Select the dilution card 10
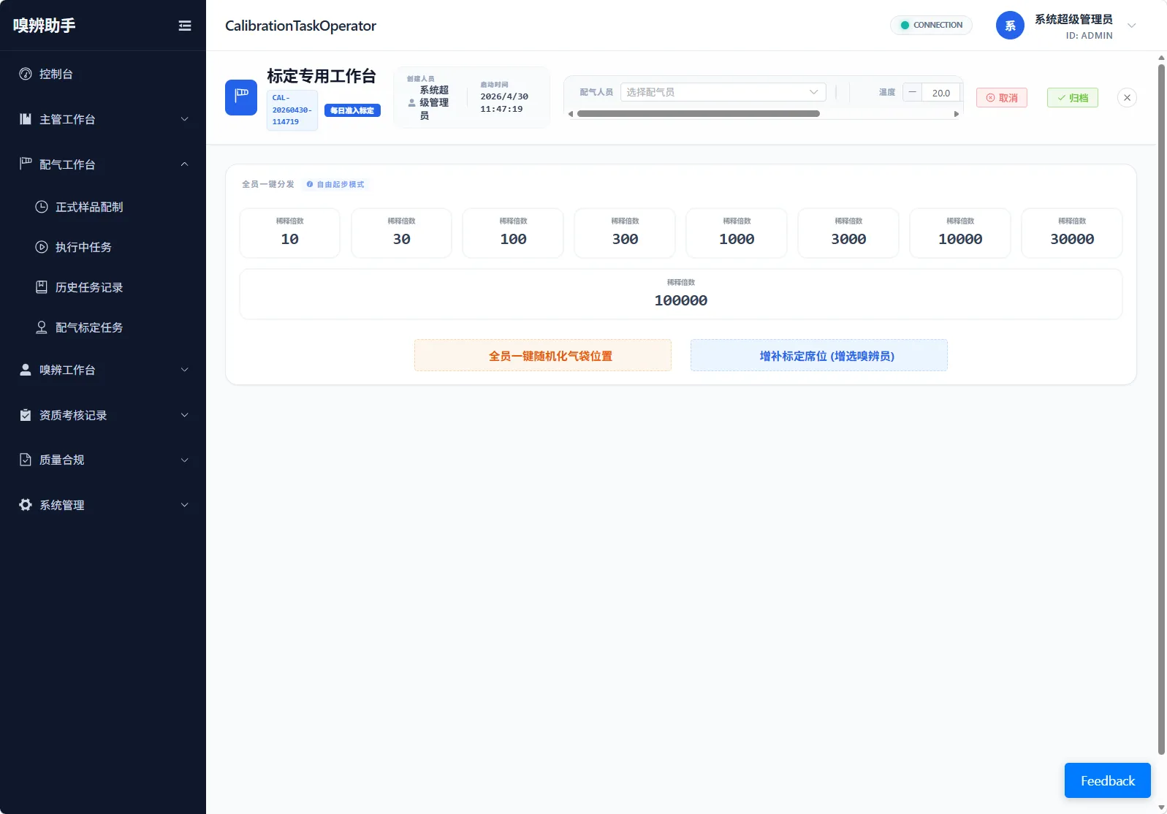The image size is (1167, 814). [290, 233]
